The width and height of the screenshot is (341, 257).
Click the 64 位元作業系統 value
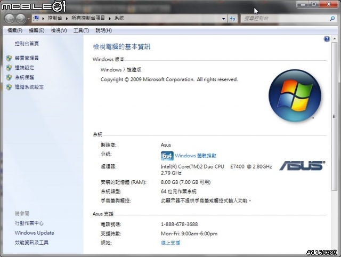178,191
